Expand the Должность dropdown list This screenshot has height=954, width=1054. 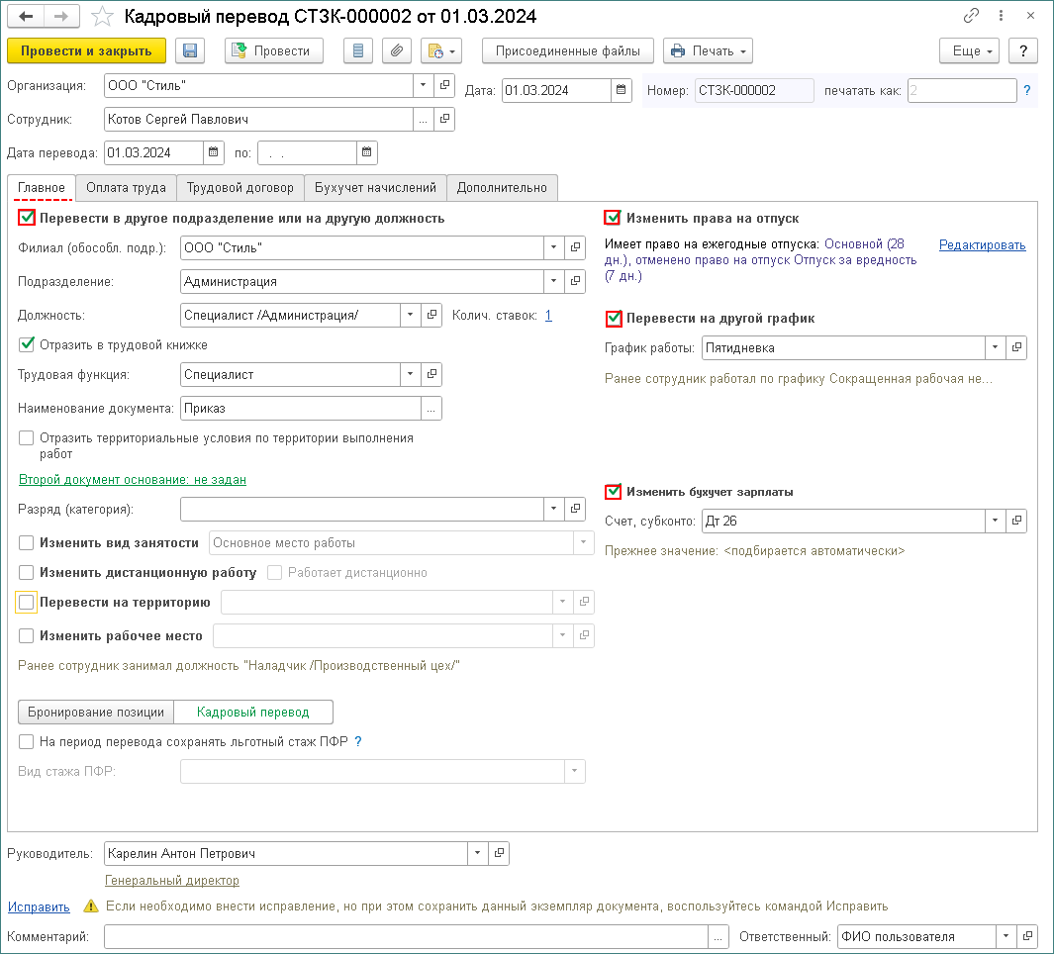tap(410, 315)
